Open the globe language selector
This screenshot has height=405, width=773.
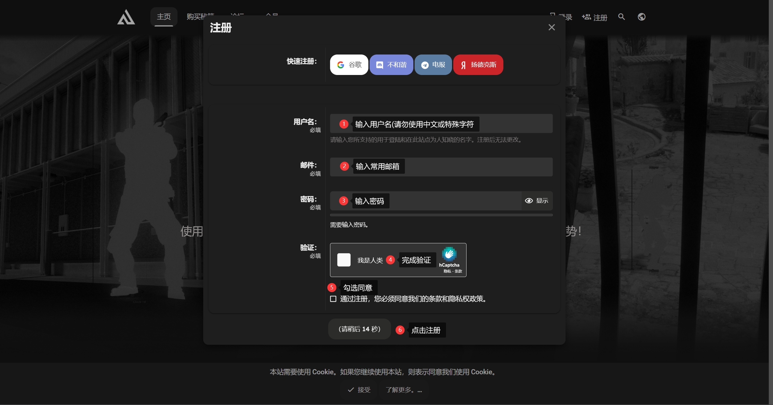pos(641,17)
